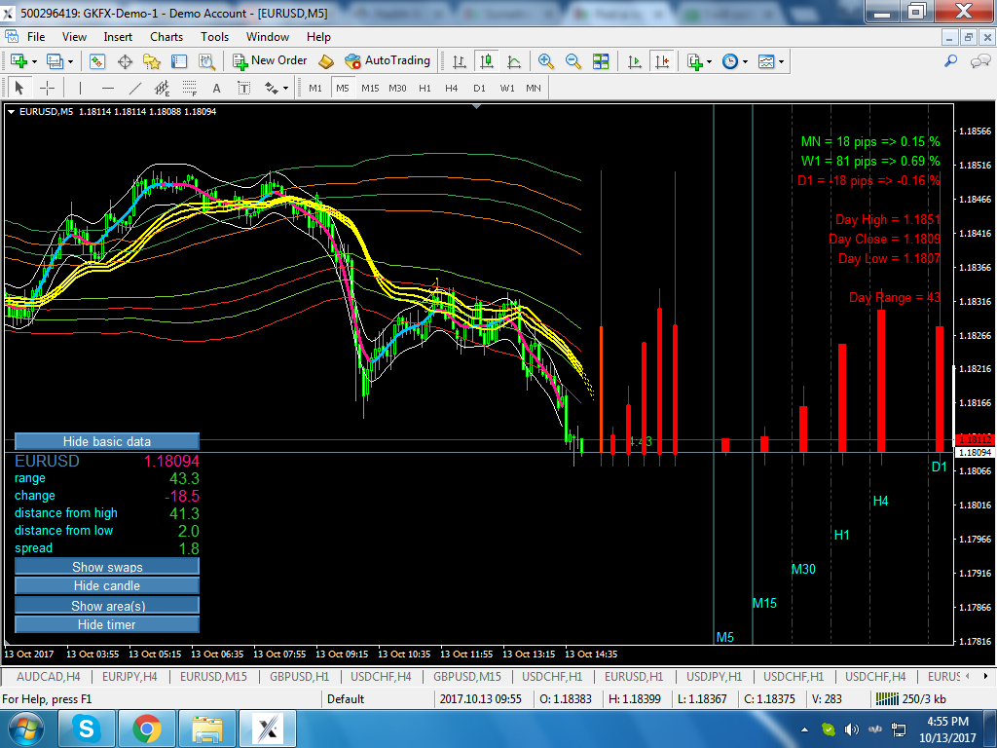
Task: Open the Market Watch window icon
Action: (96, 61)
